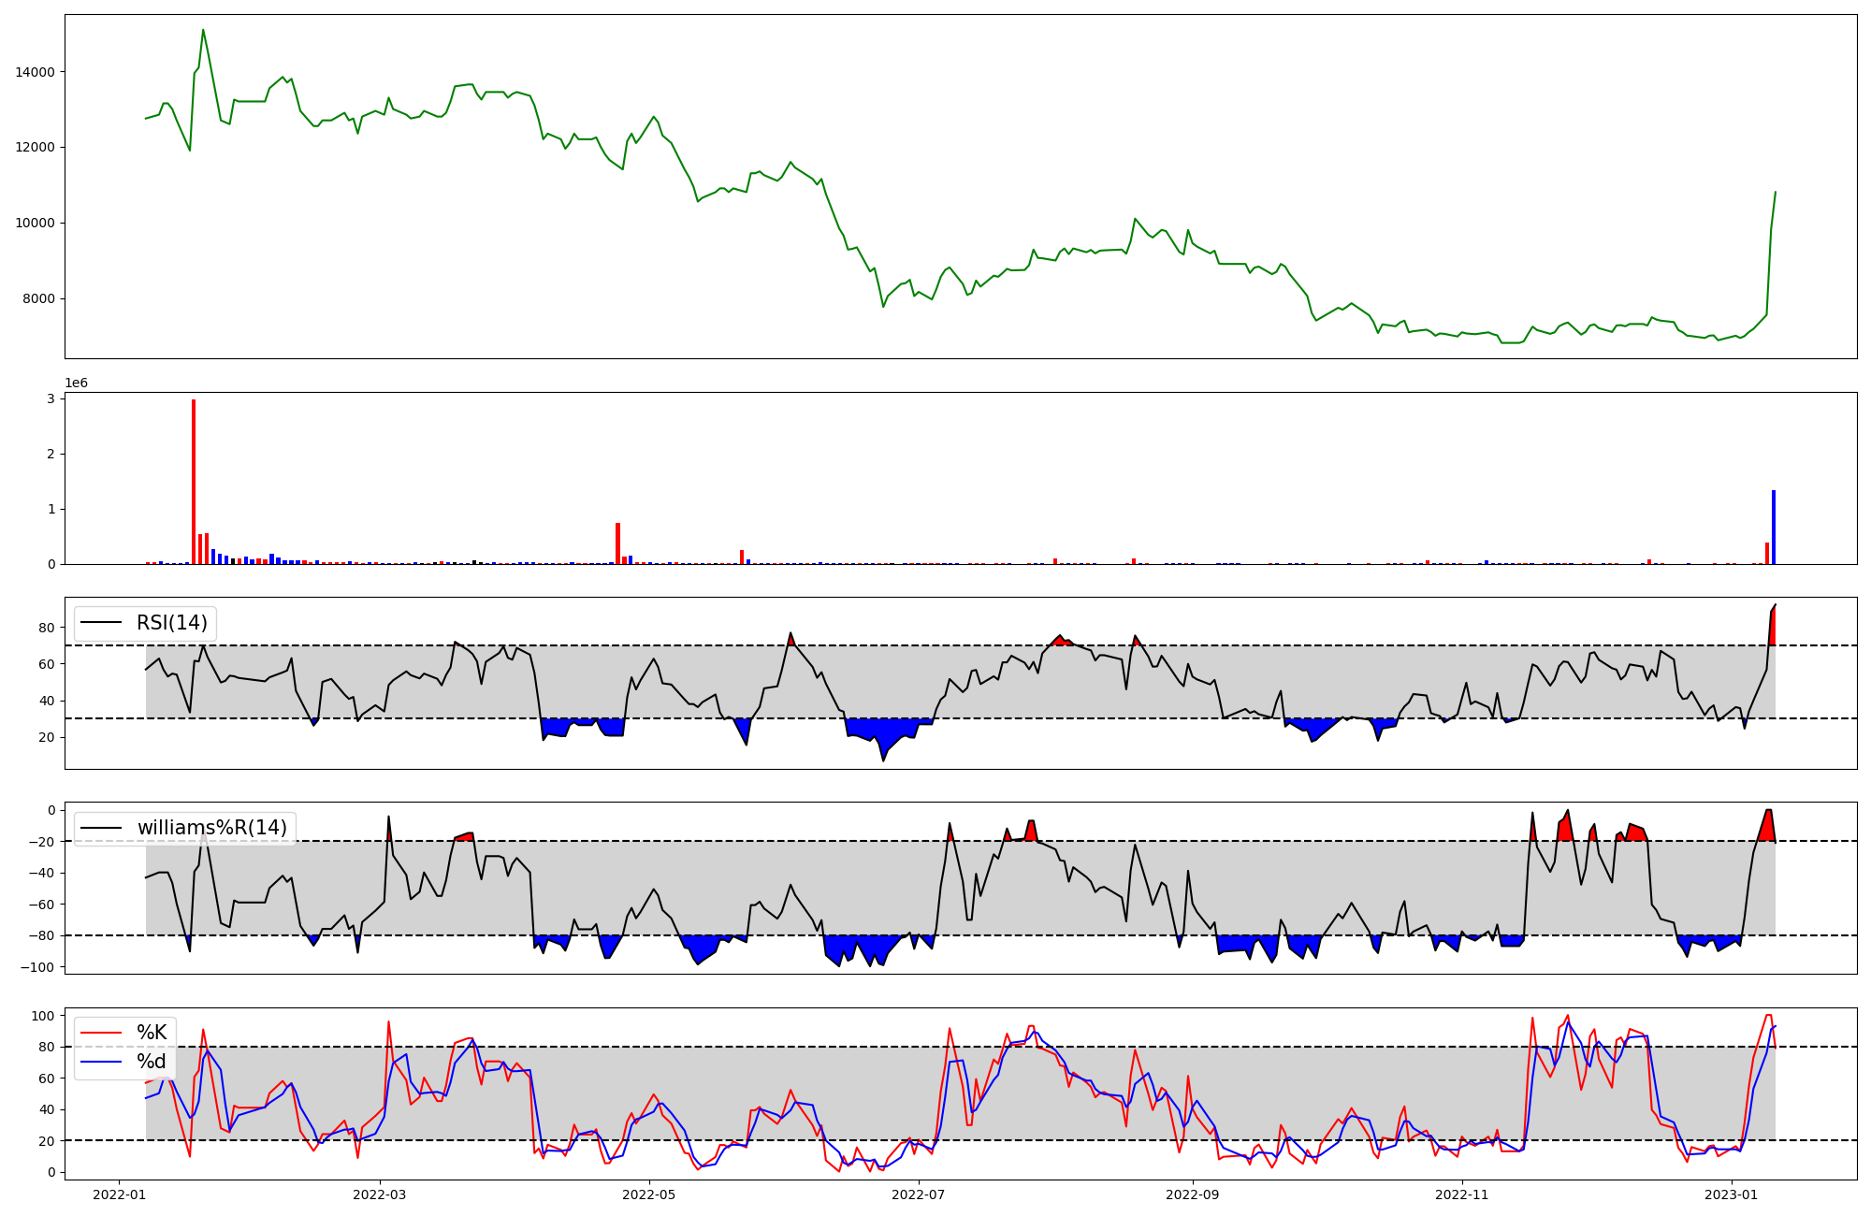Click the 2023-01 x-axis date label
The image size is (1871, 1216).
click(1732, 1194)
